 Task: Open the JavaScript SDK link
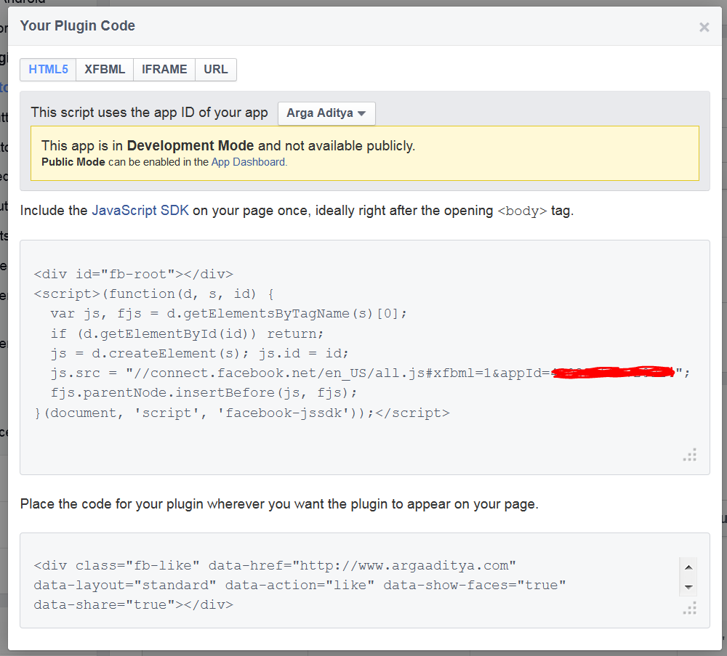click(140, 211)
